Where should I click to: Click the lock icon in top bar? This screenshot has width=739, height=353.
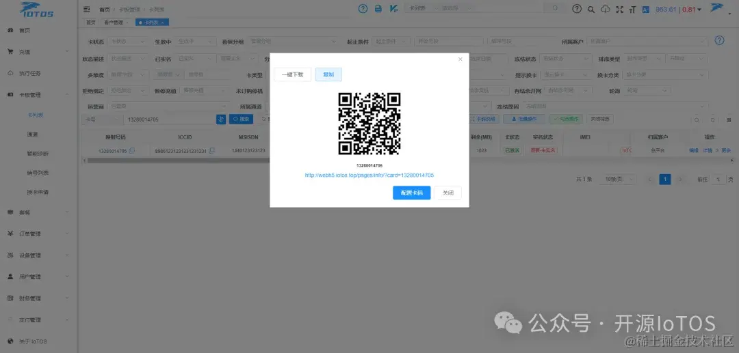pos(378,8)
